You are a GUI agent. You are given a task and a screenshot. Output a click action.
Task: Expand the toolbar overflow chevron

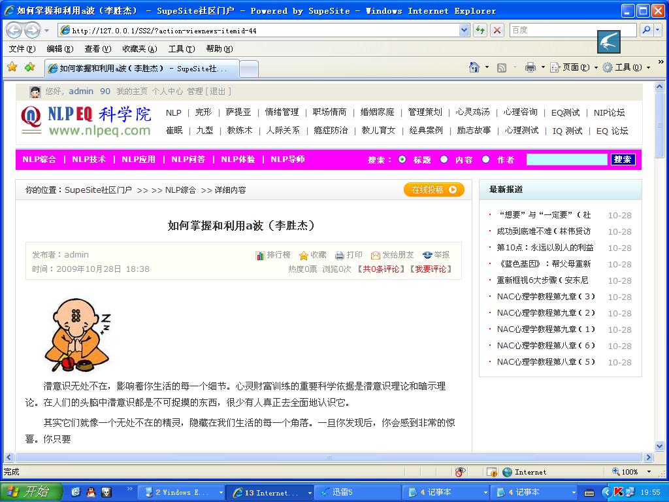(661, 62)
